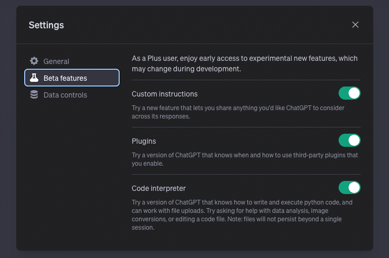Click the Code interpreter python description
Image resolution: width=389 pixels, height=258 pixels.
241,202
